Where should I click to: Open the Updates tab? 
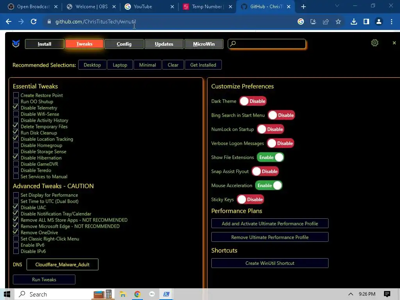click(x=164, y=44)
